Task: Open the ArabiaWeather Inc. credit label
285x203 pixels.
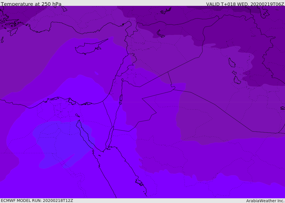Action: click(x=265, y=201)
